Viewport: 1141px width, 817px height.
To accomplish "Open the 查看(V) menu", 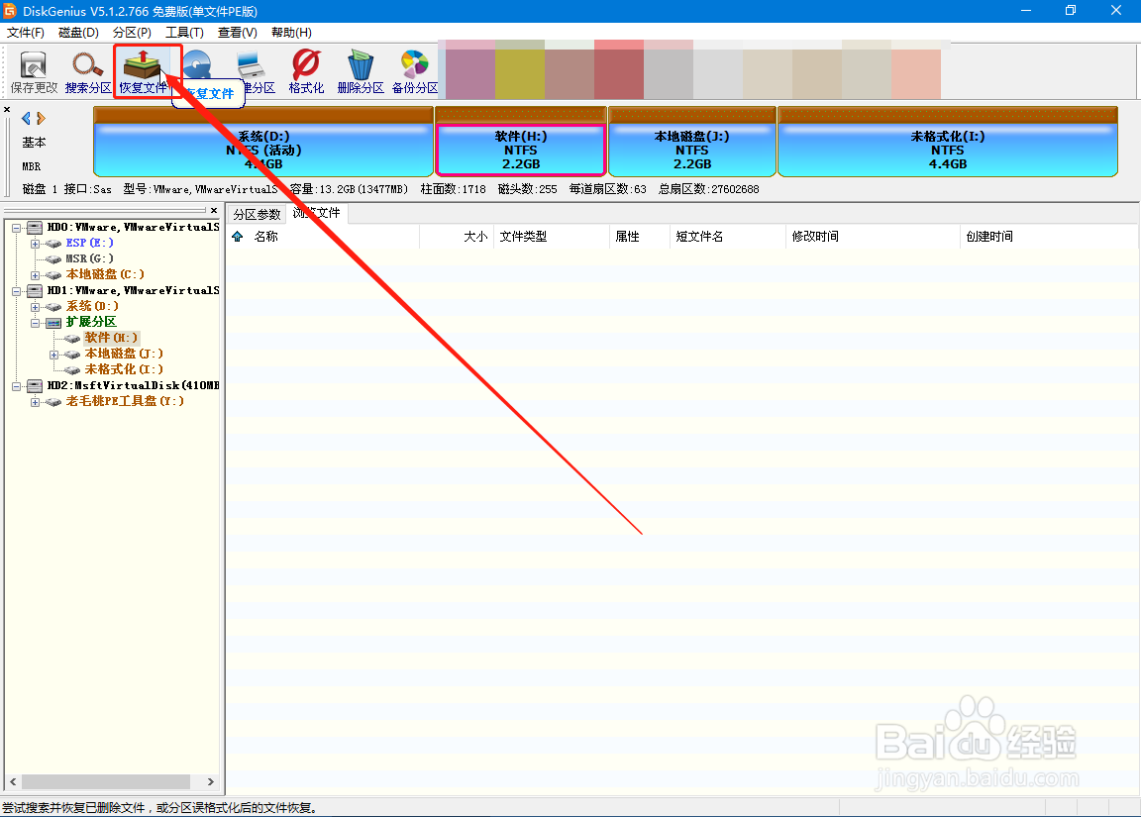I will (238, 33).
